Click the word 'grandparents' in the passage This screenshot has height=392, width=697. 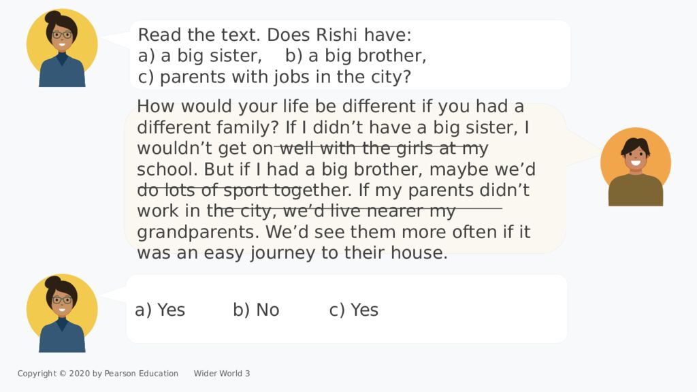(195, 233)
